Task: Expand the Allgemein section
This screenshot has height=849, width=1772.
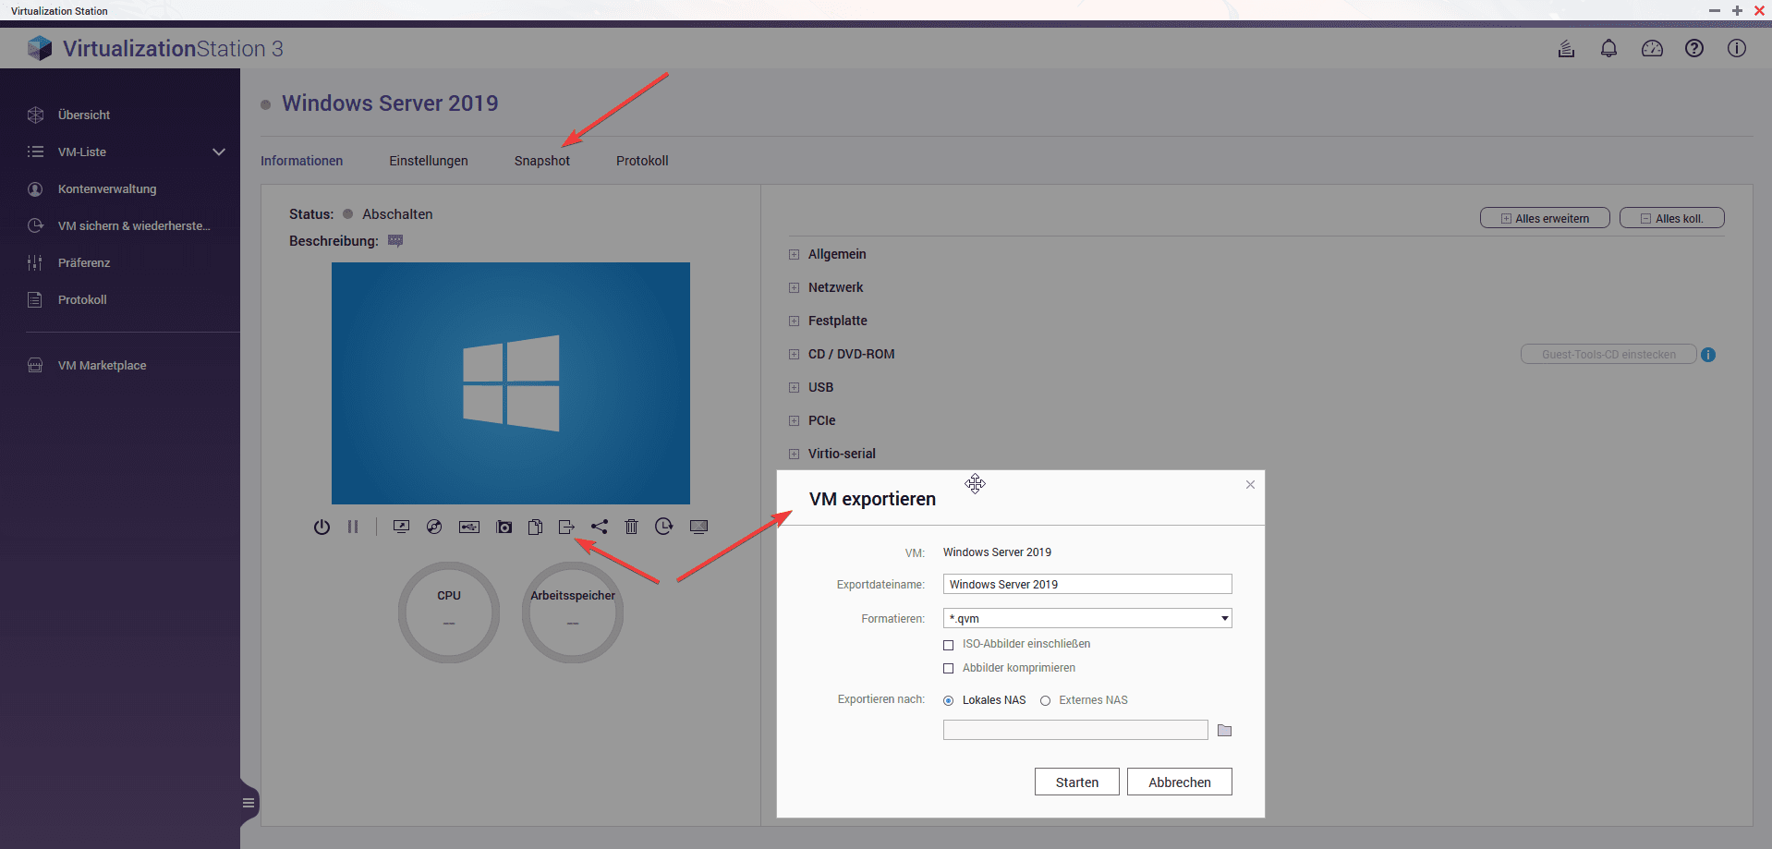Action: [x=794, y=254]
